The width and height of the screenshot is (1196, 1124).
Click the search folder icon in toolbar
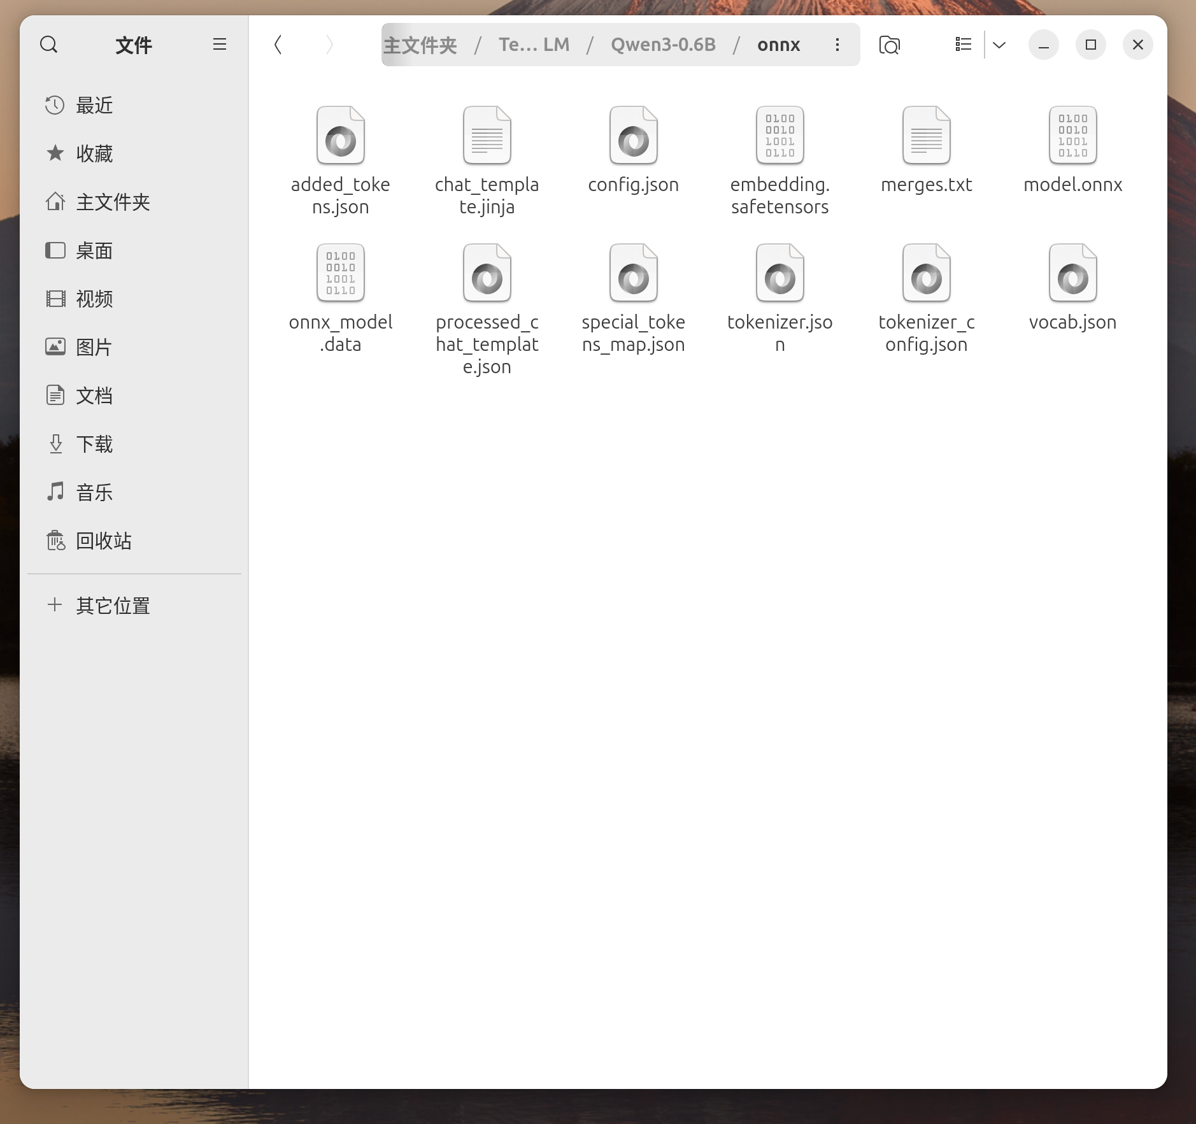[x=890, y=45]
